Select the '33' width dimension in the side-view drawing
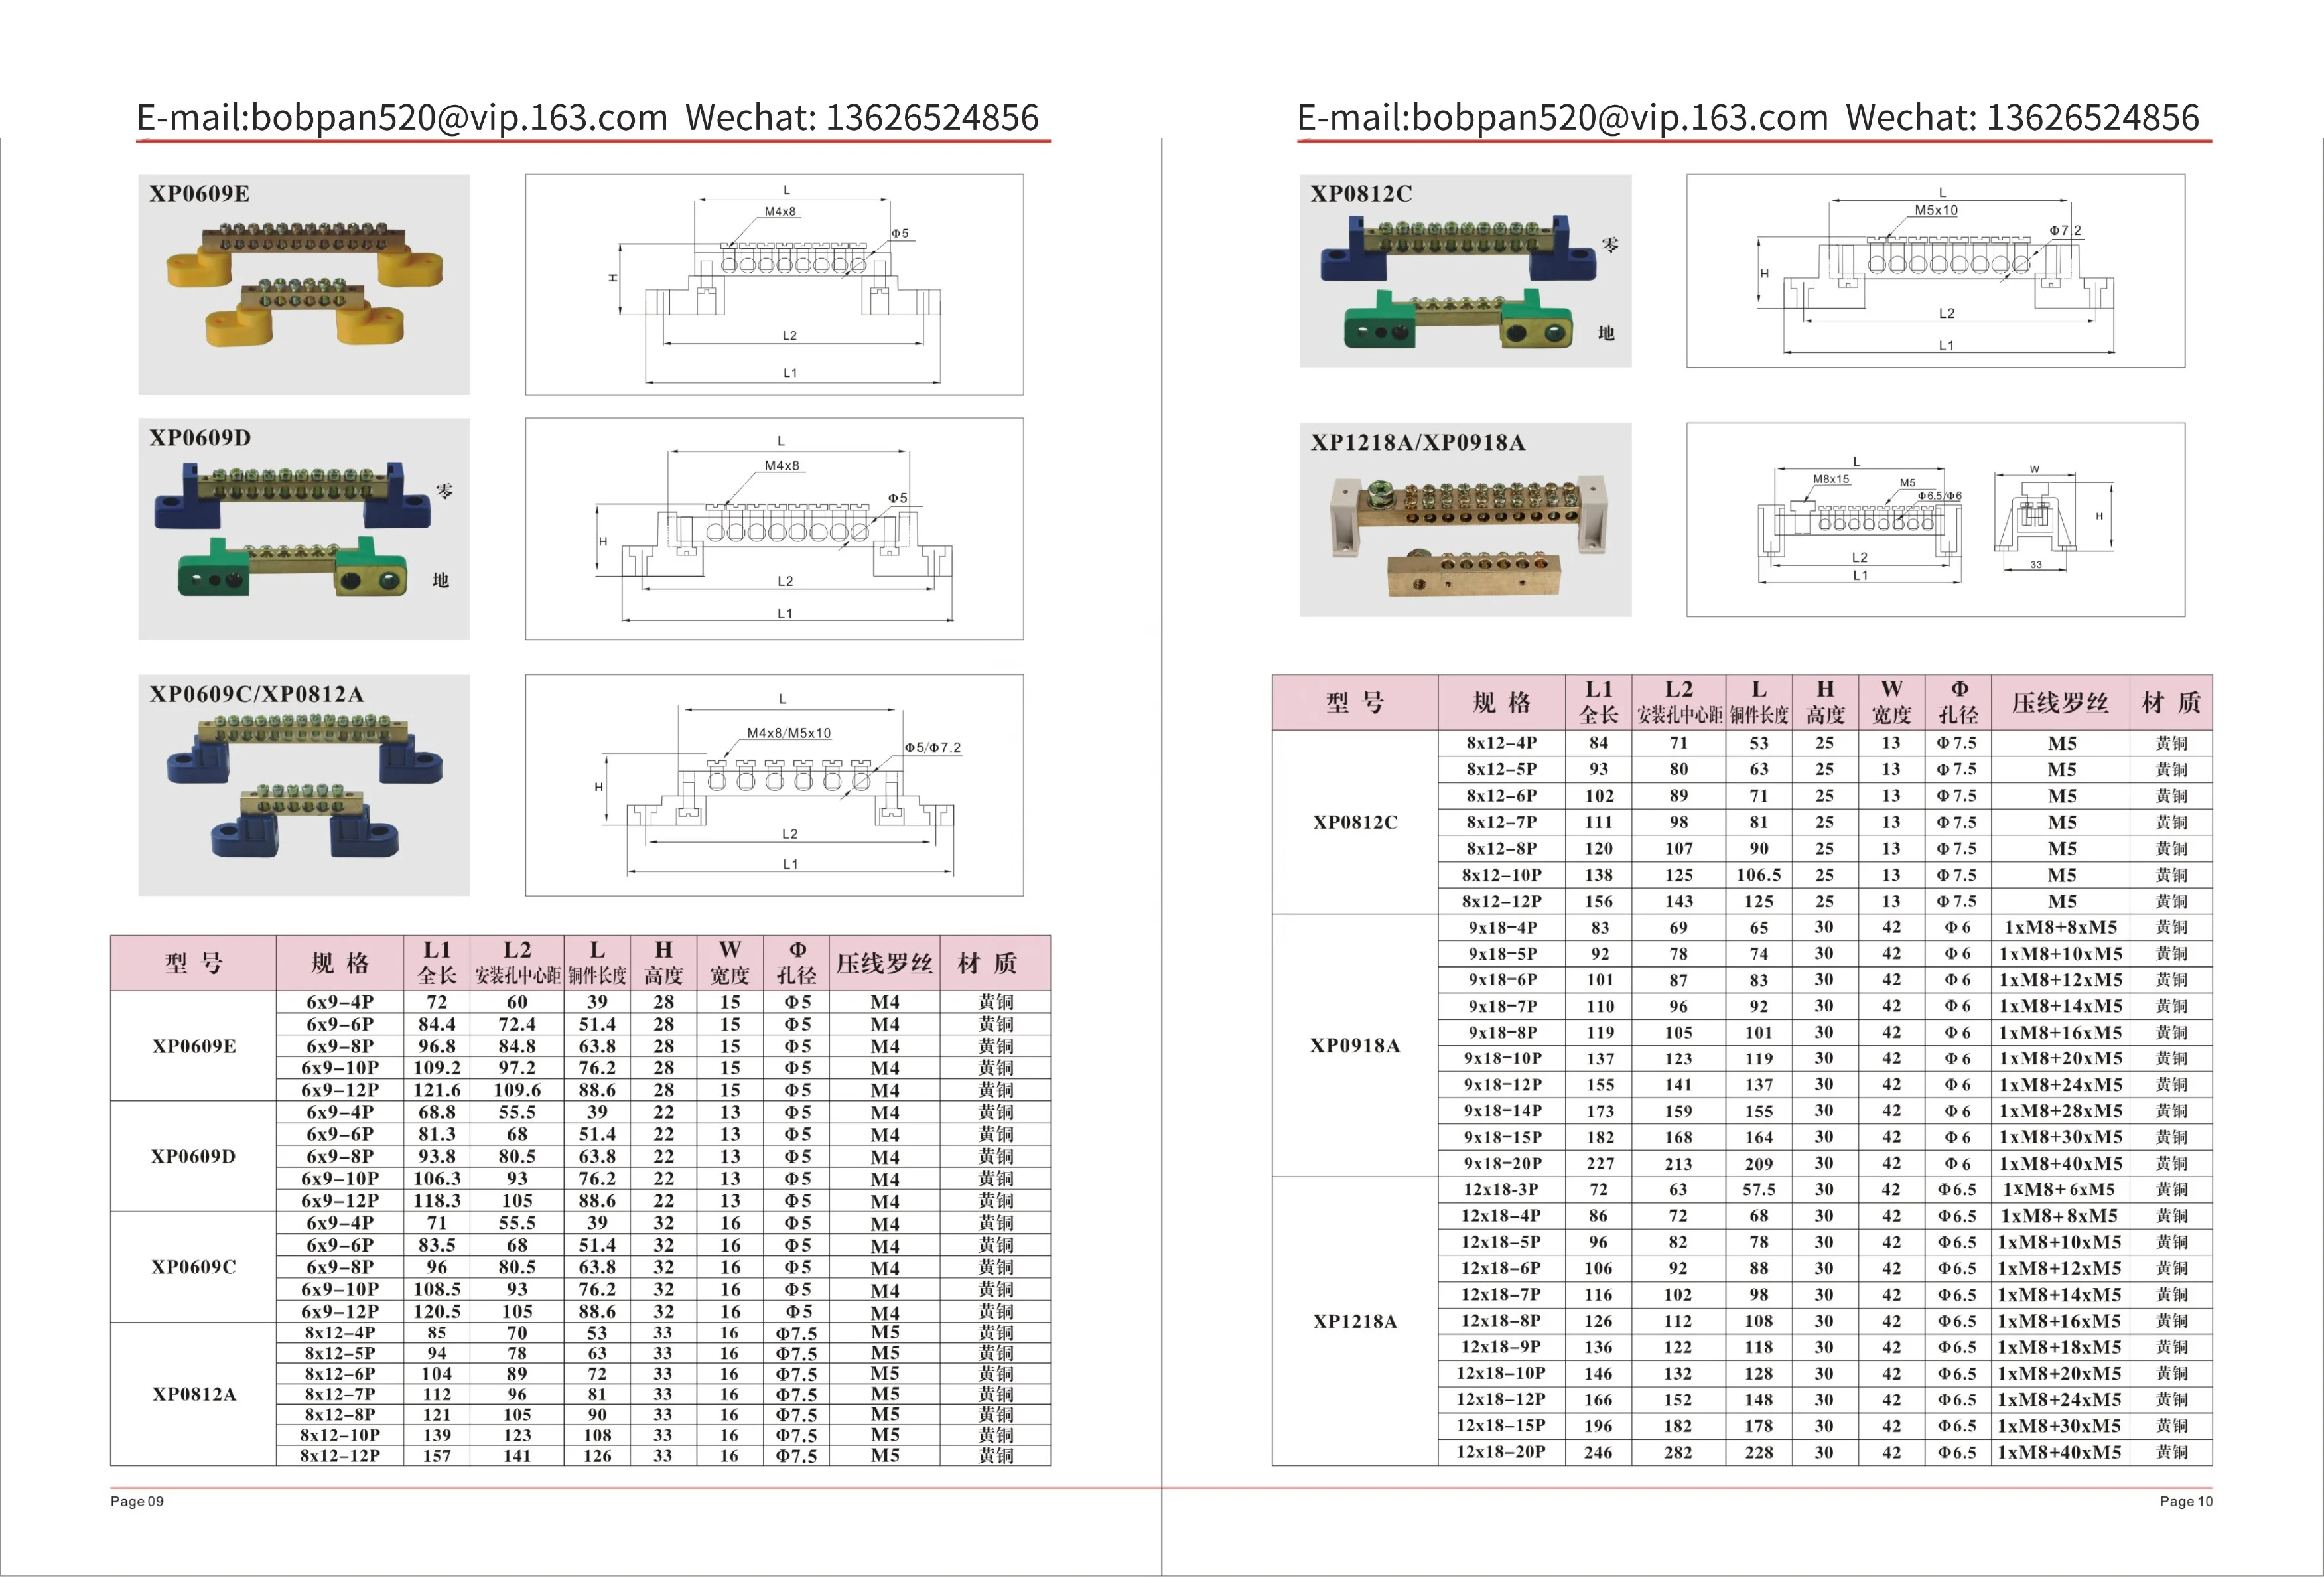 coord(2036,565)
